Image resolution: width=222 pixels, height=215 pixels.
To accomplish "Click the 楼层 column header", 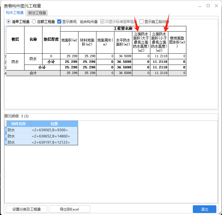I will (15, 40).
